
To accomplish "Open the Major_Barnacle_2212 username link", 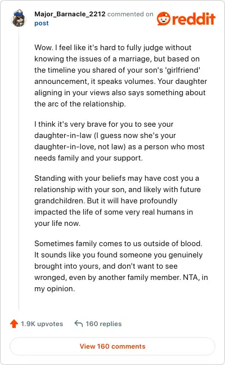I will (x=70, y=14).
